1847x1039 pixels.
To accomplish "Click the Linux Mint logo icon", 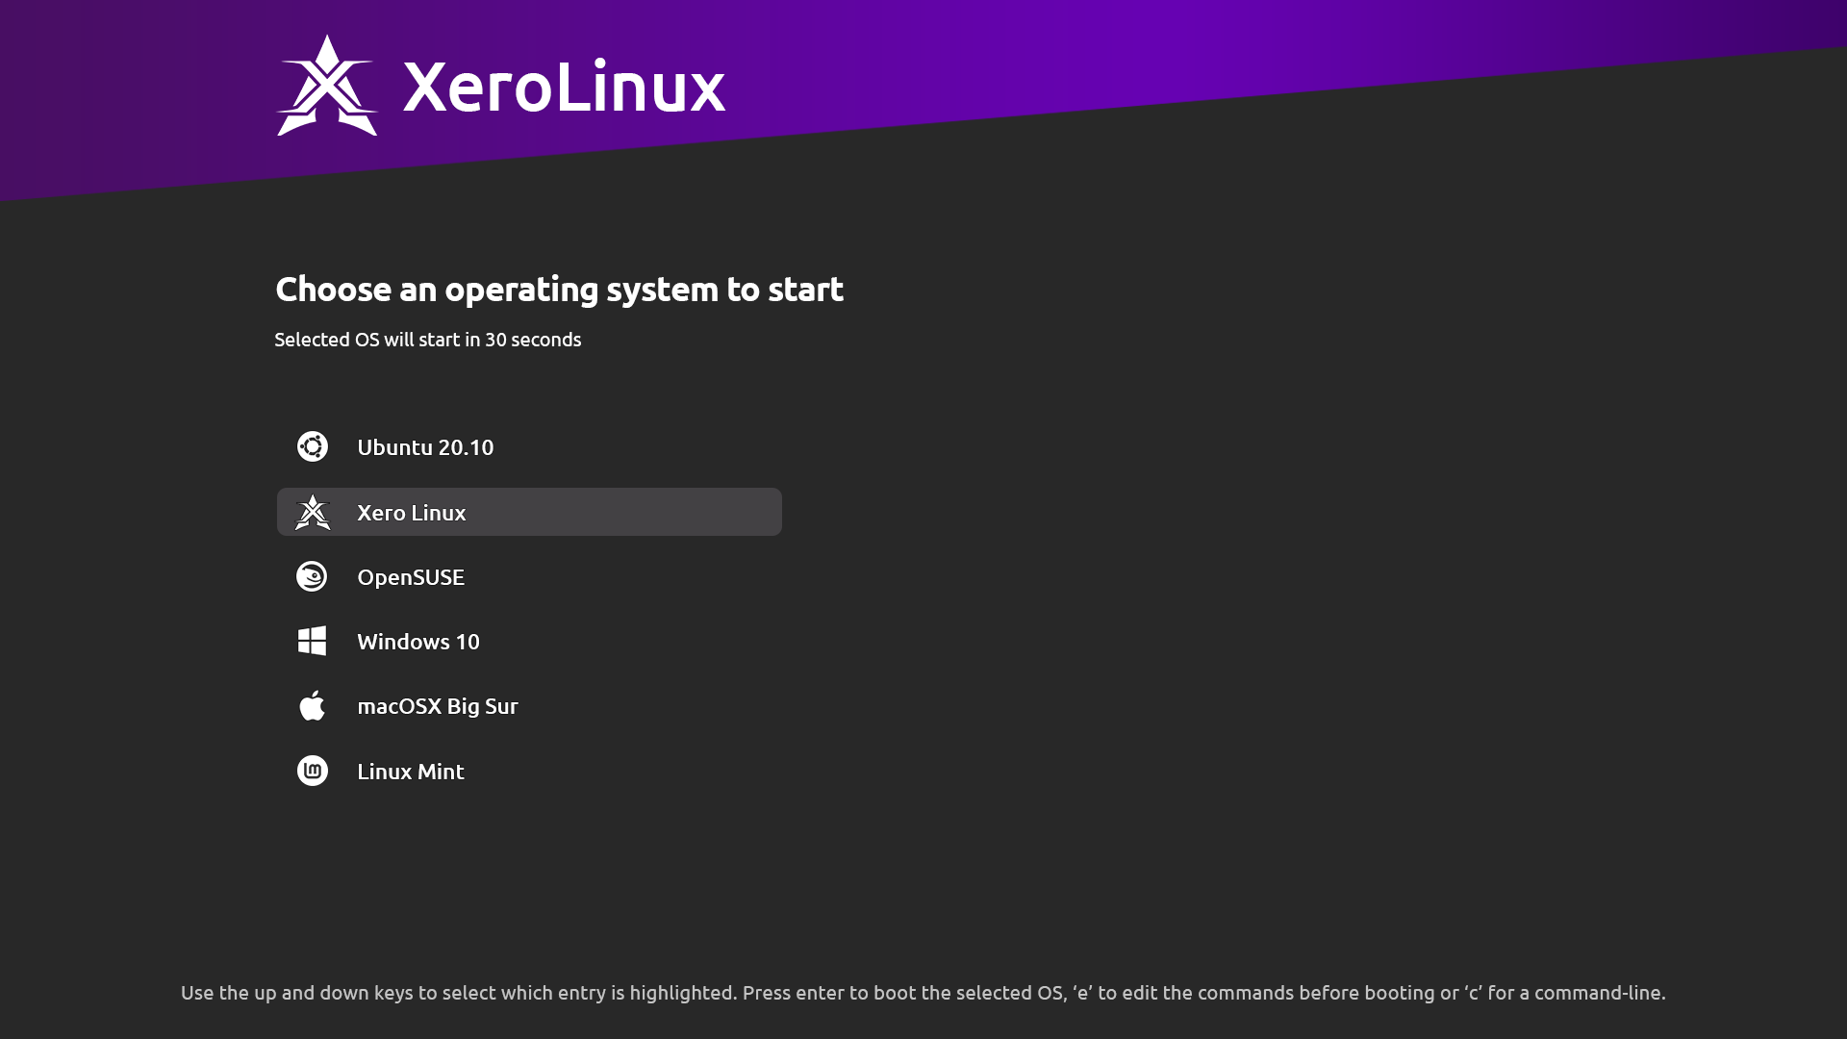I will tap(313, 771).
